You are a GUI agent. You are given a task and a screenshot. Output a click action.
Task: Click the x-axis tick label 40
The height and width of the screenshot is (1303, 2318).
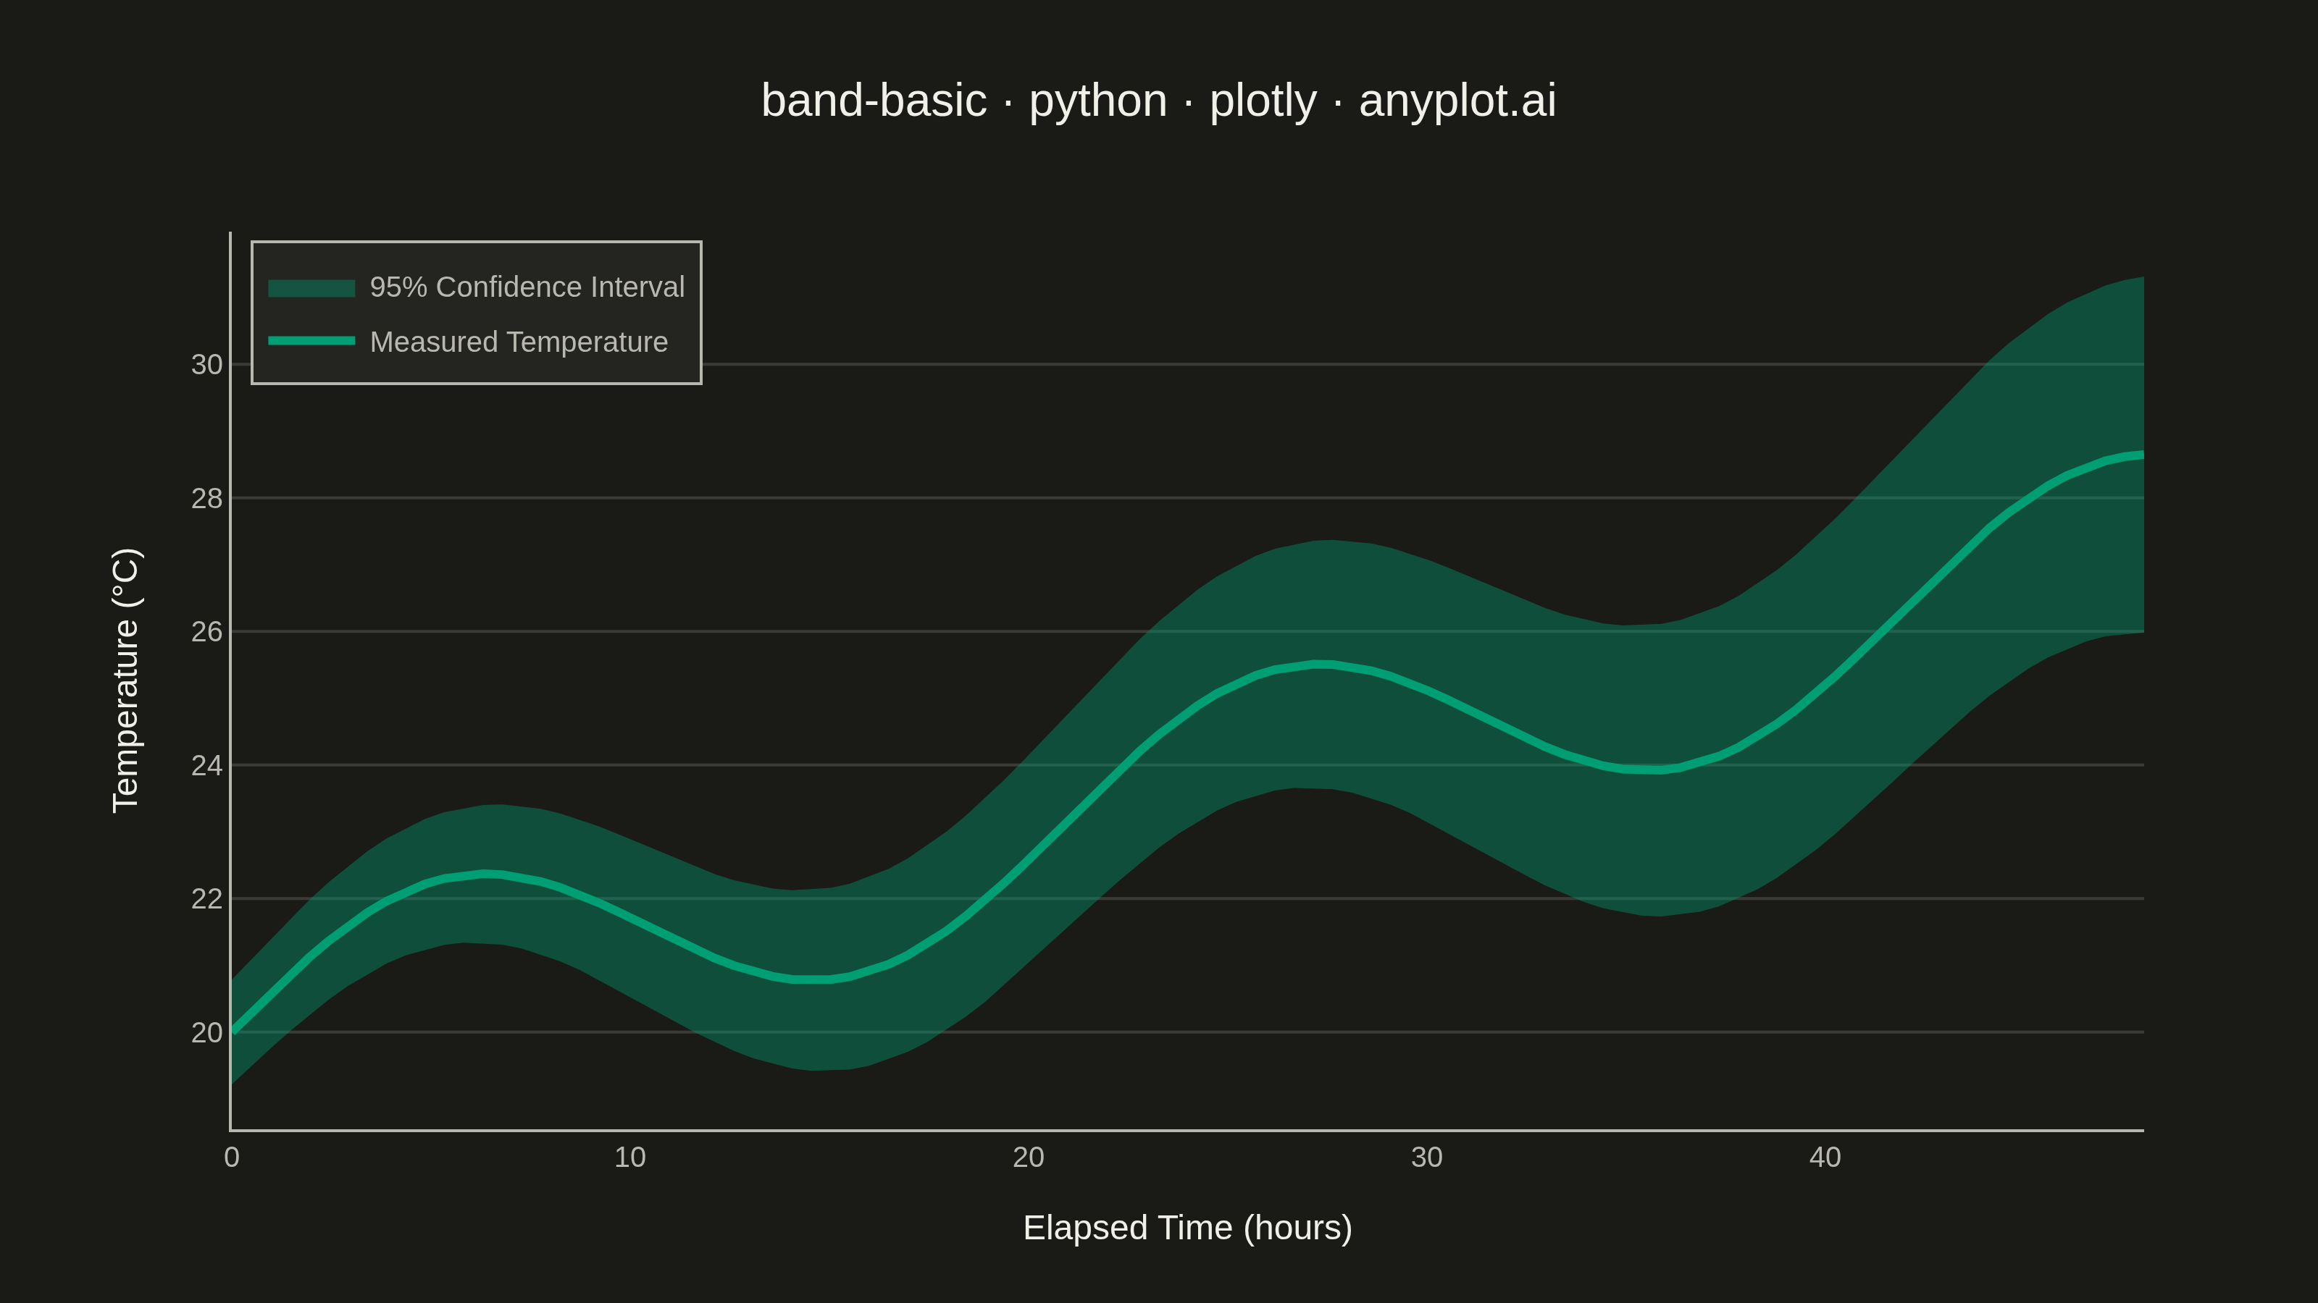pyautogui.click(x=1825, y=1157)
